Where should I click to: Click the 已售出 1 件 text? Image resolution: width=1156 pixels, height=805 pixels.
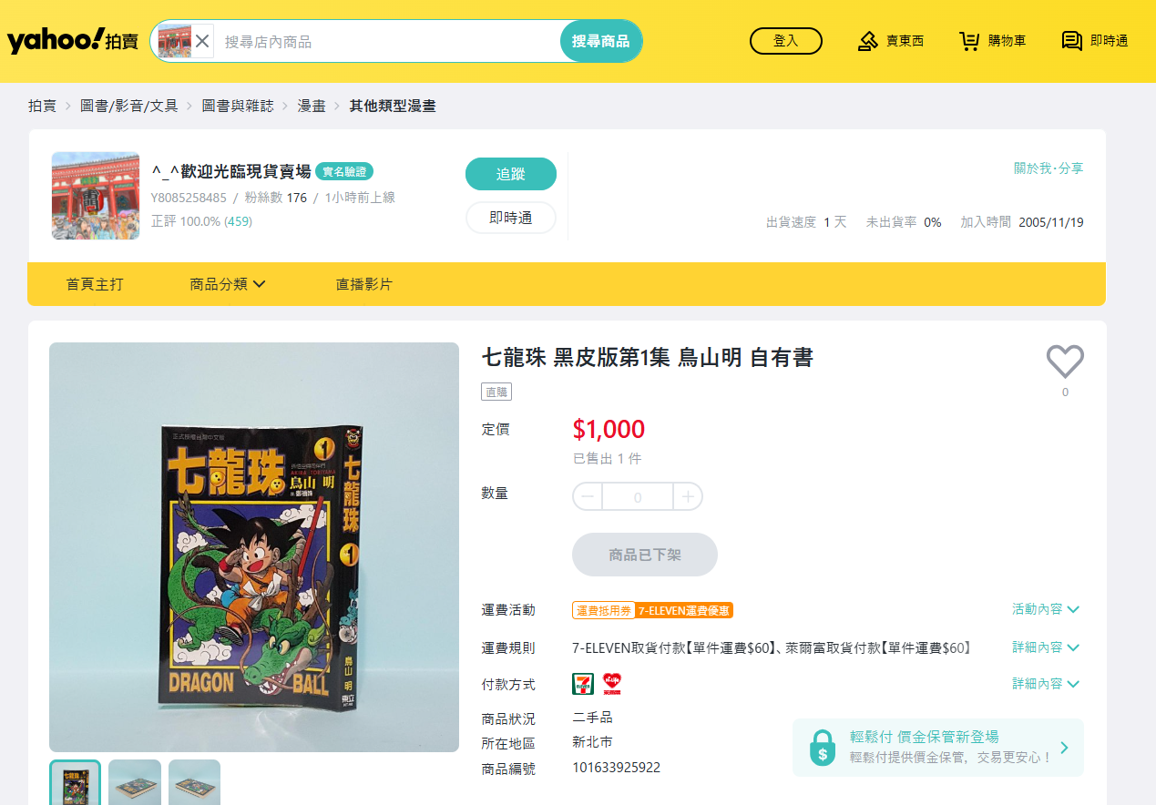point(607,458)
